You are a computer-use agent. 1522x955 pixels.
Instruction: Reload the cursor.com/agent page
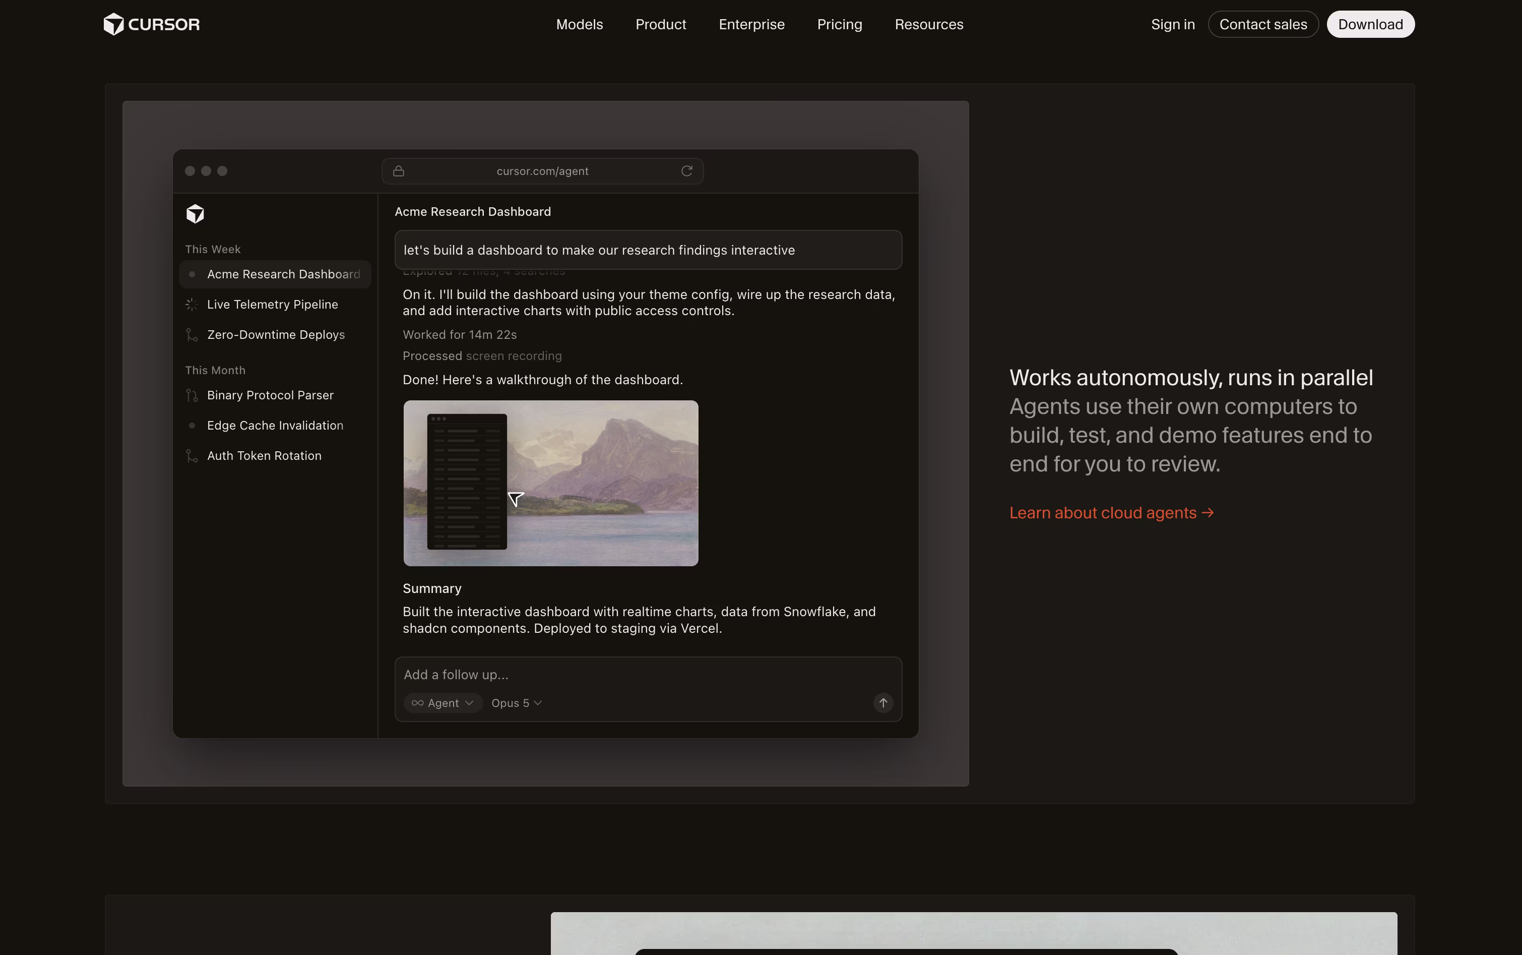[x=687, y=170]
